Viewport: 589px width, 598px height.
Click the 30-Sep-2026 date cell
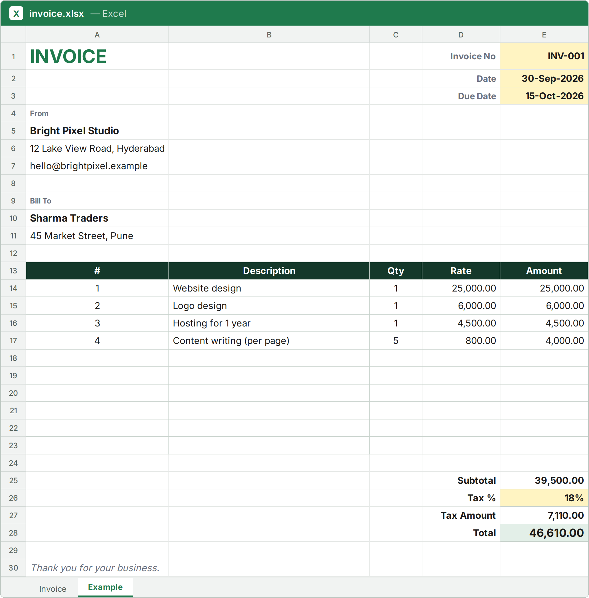tap(544, 78)
